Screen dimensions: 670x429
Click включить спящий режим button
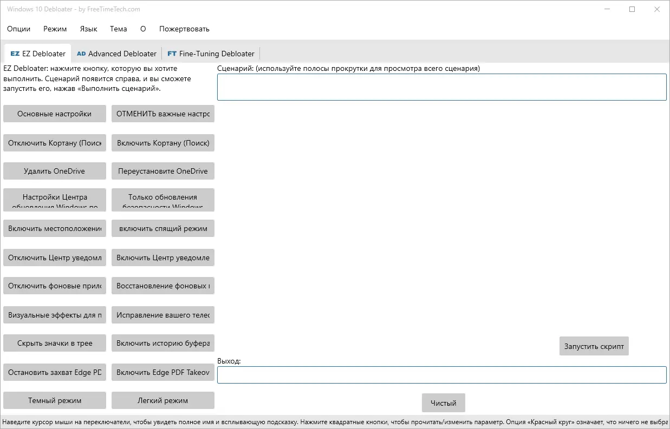point(163,228)
